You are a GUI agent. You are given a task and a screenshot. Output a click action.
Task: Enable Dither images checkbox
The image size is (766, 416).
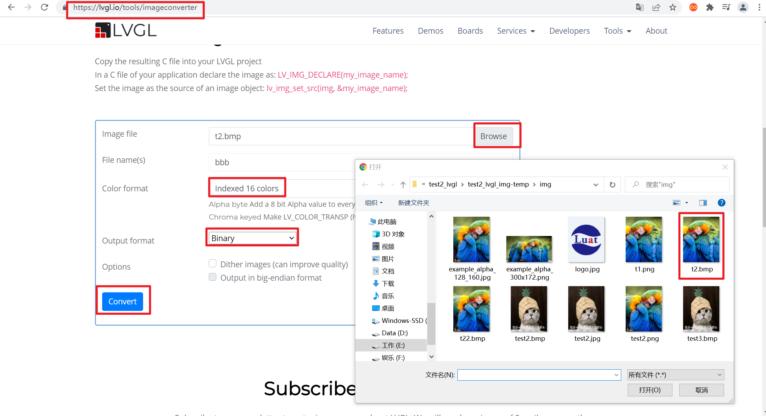point(213,263)
